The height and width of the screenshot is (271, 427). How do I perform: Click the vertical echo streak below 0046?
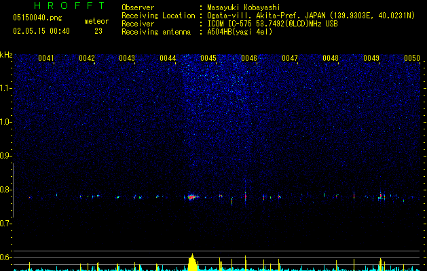(x=245, y=196)
